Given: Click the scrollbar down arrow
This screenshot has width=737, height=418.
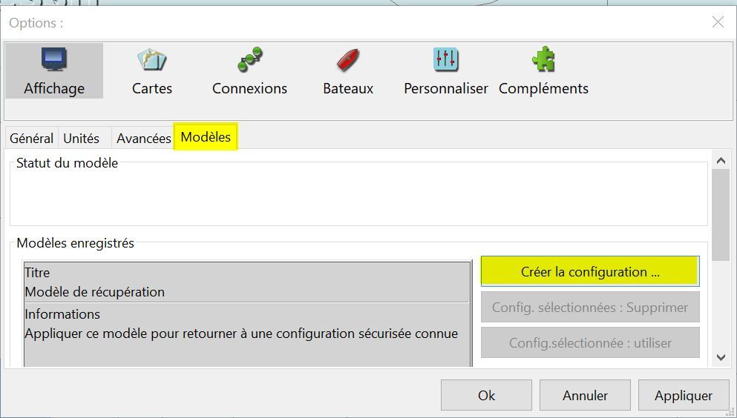Looking at the screenshot, I should pyautogui.click(x=721, y=357).
